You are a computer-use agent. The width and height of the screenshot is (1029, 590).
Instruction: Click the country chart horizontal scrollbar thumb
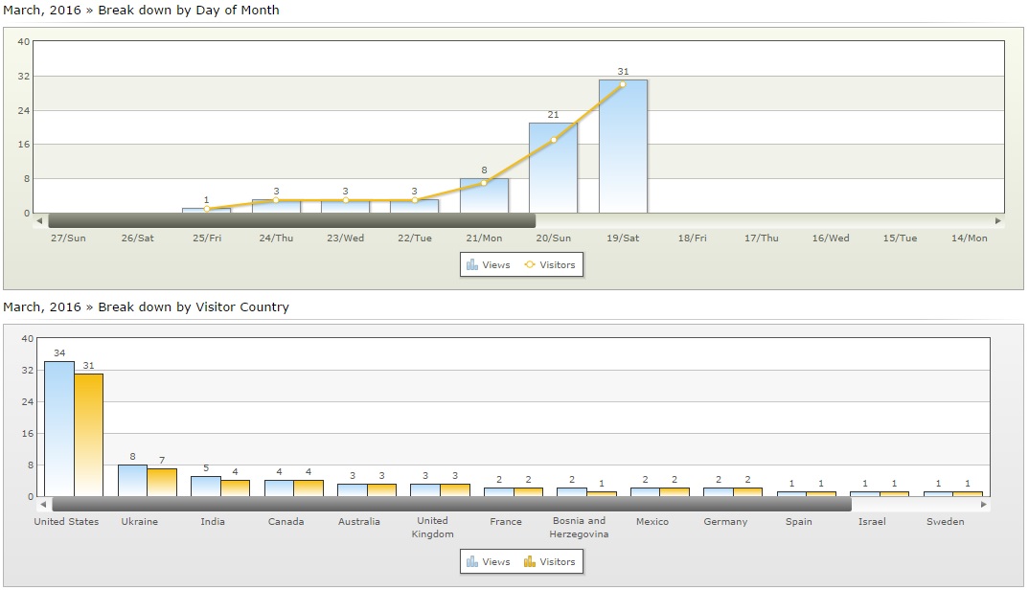click(451, 505)
